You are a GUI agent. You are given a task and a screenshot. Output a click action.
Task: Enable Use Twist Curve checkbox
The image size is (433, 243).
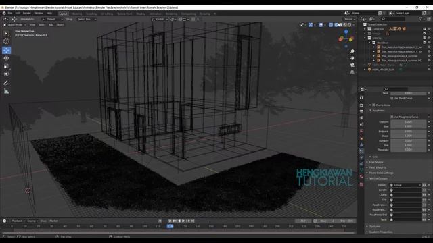392,98
